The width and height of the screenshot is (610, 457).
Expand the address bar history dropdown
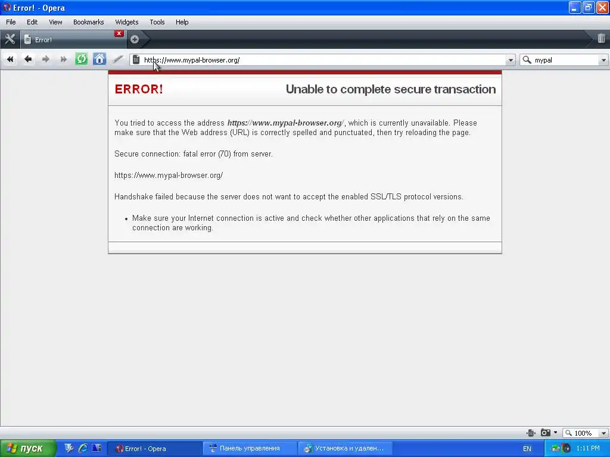point(511,60)
